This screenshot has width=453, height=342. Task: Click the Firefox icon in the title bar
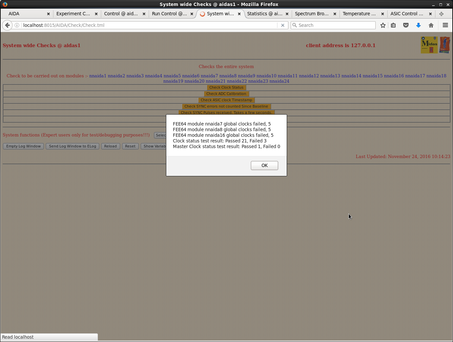click(x=5, y=4)
